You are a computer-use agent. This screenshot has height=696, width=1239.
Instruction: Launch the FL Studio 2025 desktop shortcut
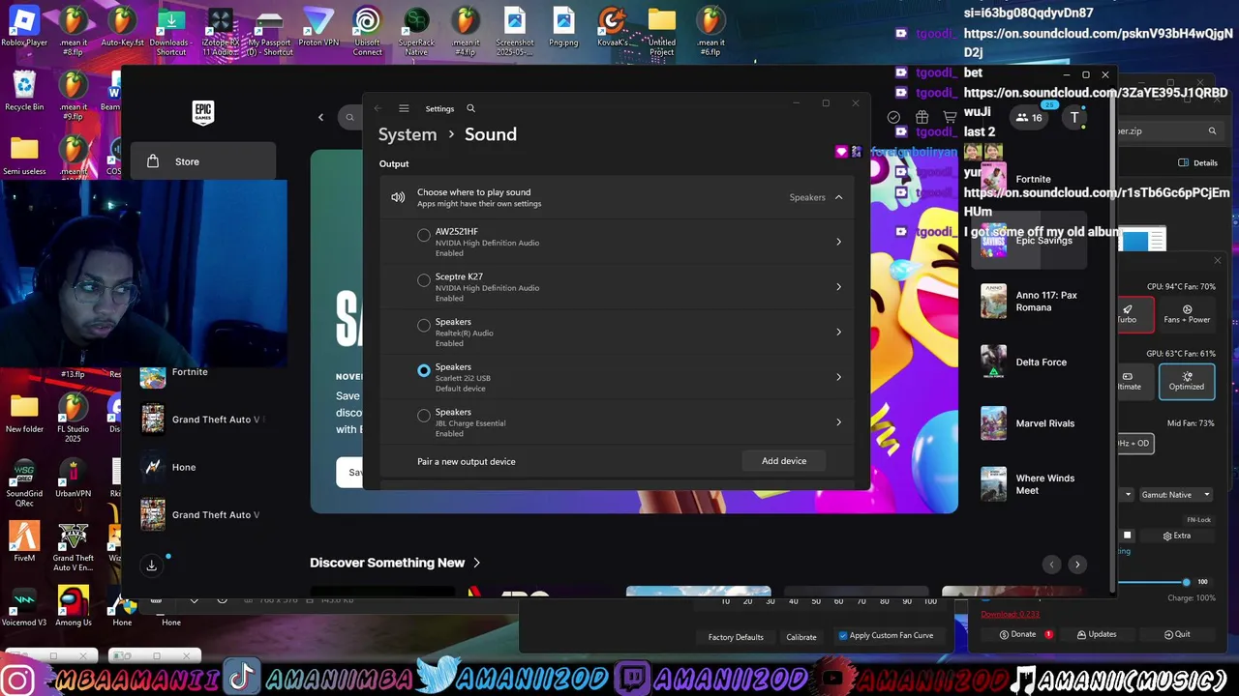[73, 418]
